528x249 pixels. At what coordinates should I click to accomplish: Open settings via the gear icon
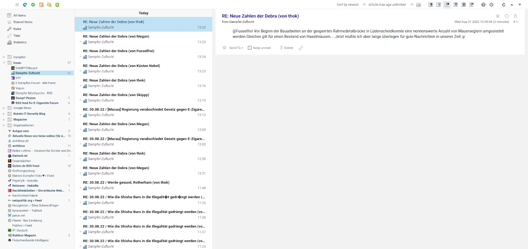(x=491, y=5)
